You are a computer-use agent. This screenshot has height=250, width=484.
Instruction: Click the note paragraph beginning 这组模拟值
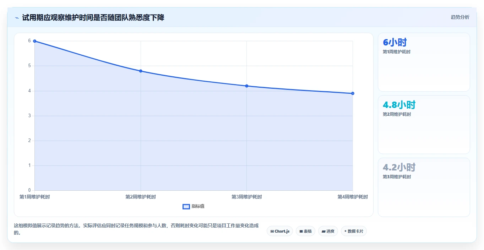[x=136, y=229]
